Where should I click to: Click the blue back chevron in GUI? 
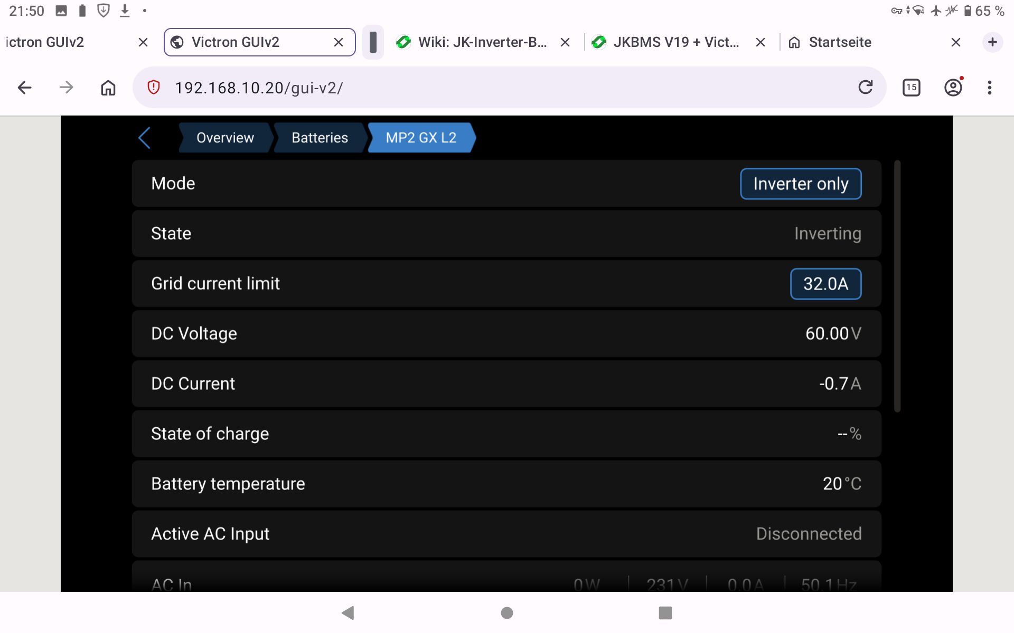point(144,138)
